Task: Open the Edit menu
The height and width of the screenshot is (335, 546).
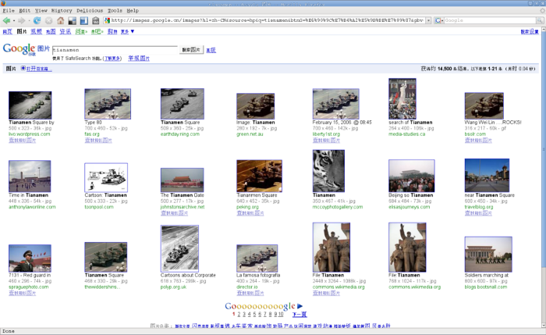Action: tap(24, 11)
